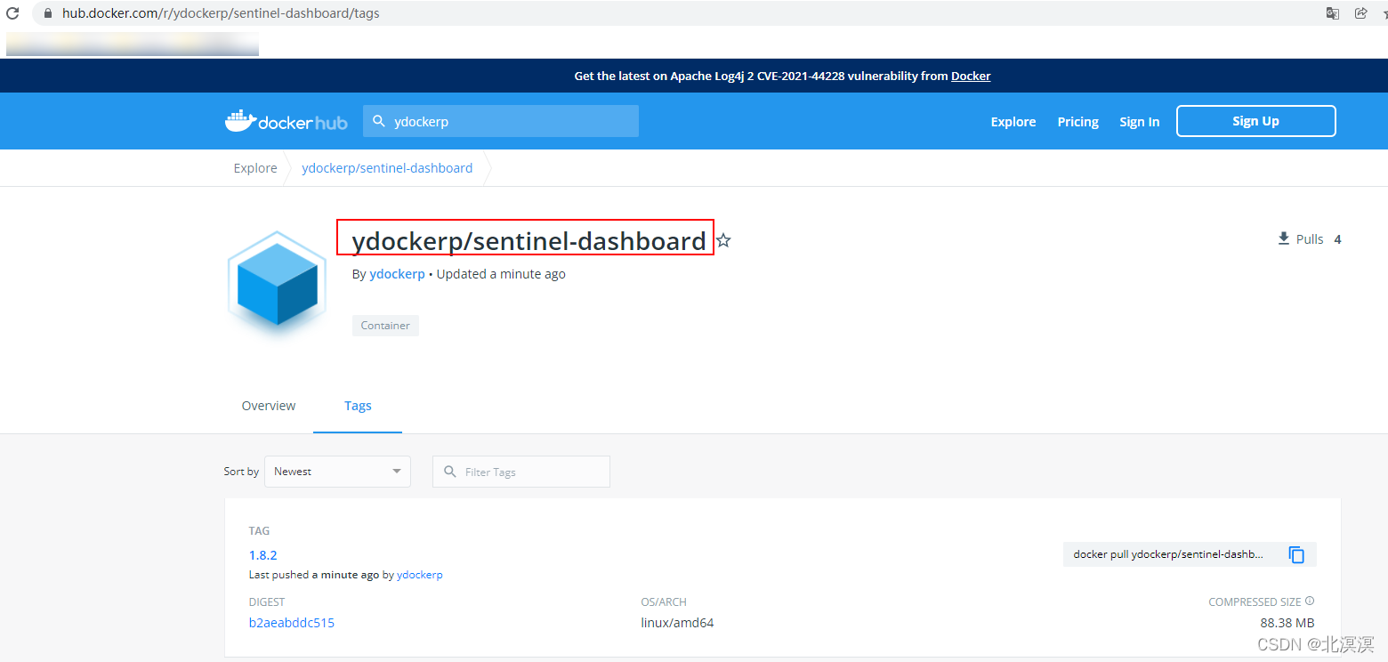
Task: Click the Compressed Size info icon
Action: [1310, 601]
